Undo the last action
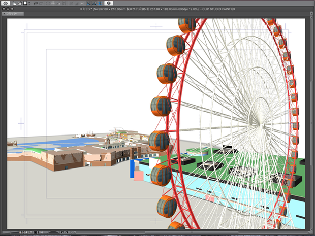315x236 pixels. coord(36,3)
